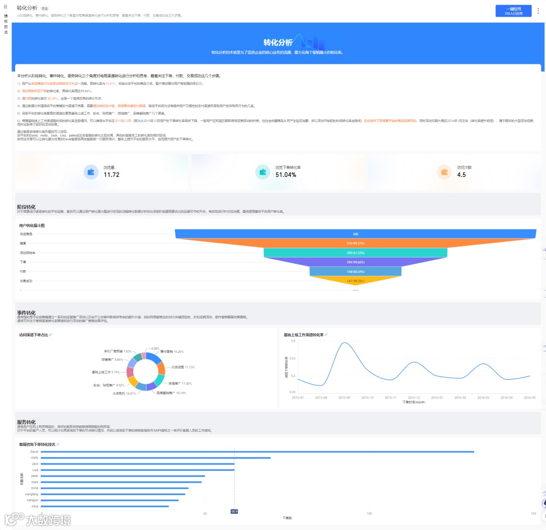Click the 行货店面 11.73% label

pyautogui.click(x=183, y=367)
